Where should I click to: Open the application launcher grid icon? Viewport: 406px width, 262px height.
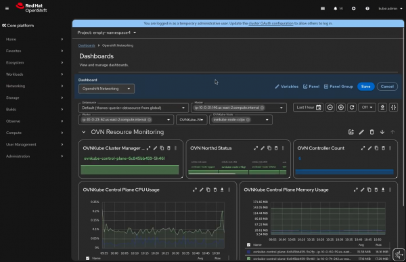323,9
